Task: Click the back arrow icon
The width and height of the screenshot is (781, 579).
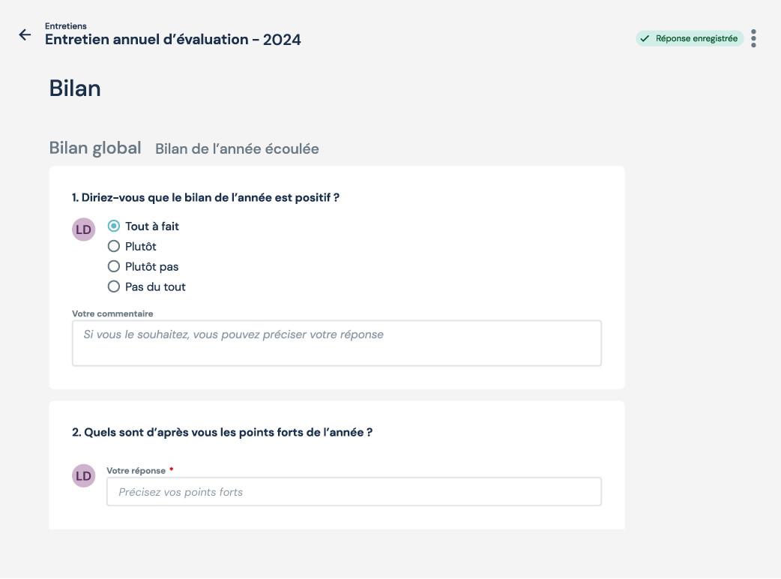Action: pyautogui.click(x=25, y=34)
